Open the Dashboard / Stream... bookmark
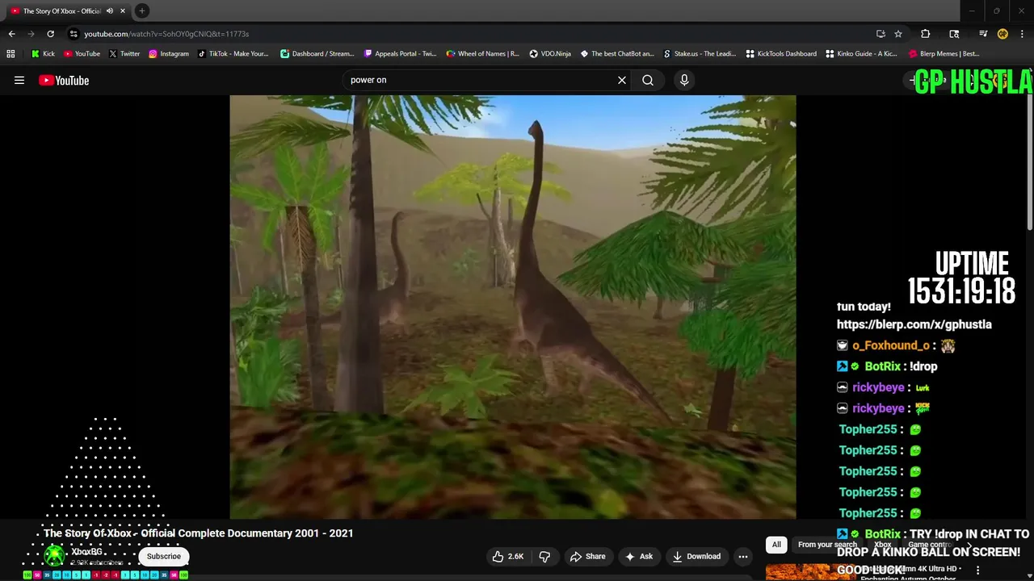The height and width of the screenshot is (581, 1034). point(317,54)
